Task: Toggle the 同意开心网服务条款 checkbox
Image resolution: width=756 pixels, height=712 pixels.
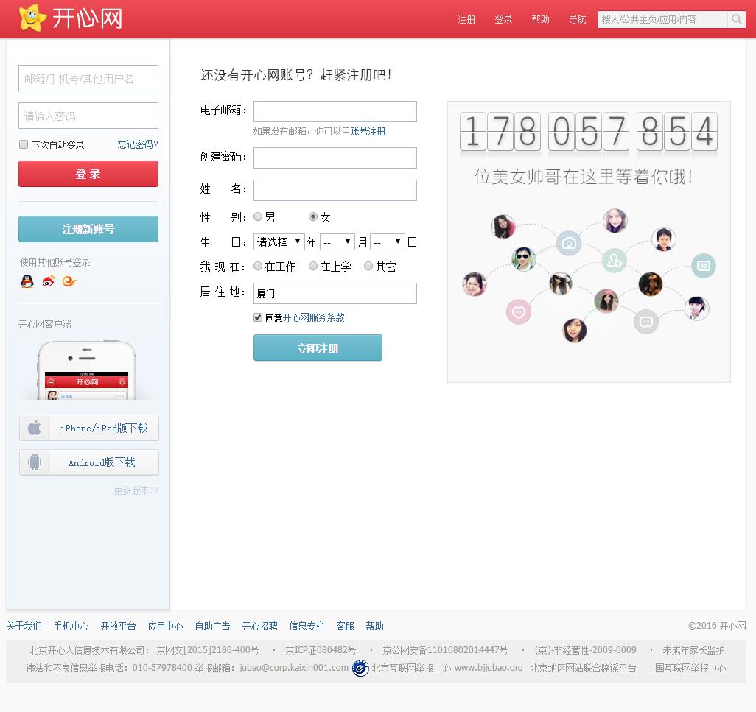Action: coord(258,317)
